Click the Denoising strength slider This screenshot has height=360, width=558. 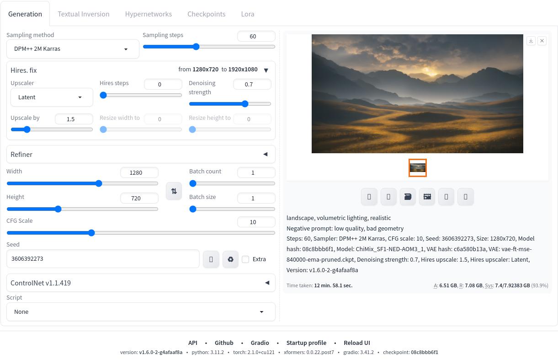pyautogui.click(x=230, y=104)
